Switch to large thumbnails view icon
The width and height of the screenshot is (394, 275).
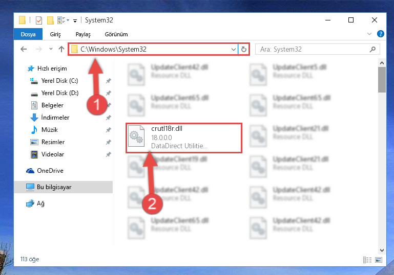[379, 260]
